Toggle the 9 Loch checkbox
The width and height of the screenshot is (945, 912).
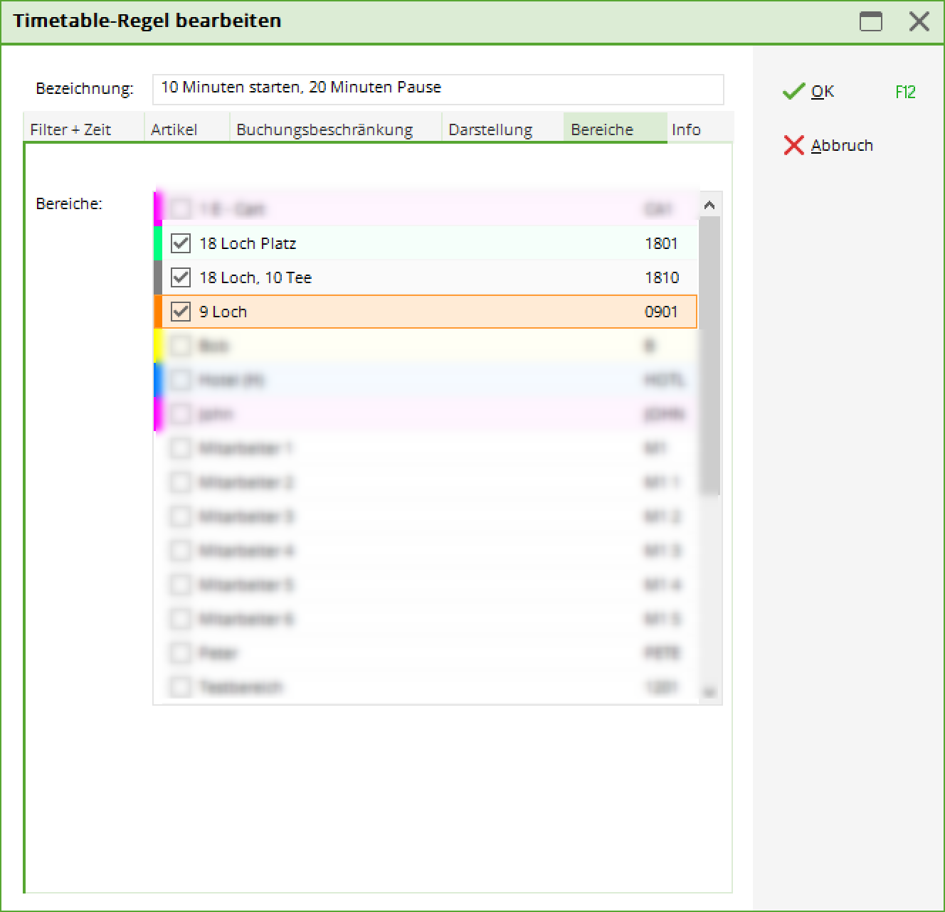[181, 312]
